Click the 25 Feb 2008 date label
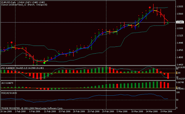 point(94,111)
